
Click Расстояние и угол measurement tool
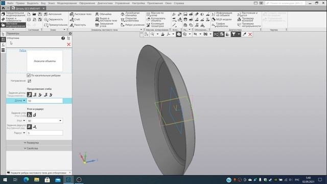click(247, 14)
